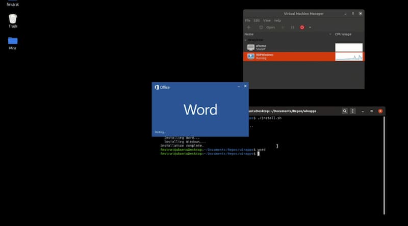Click the sort arrow next to the Name column
Image resolution: width=408 pixels, height=226 pixels.
pyautogui.click(x=330, y=34)
